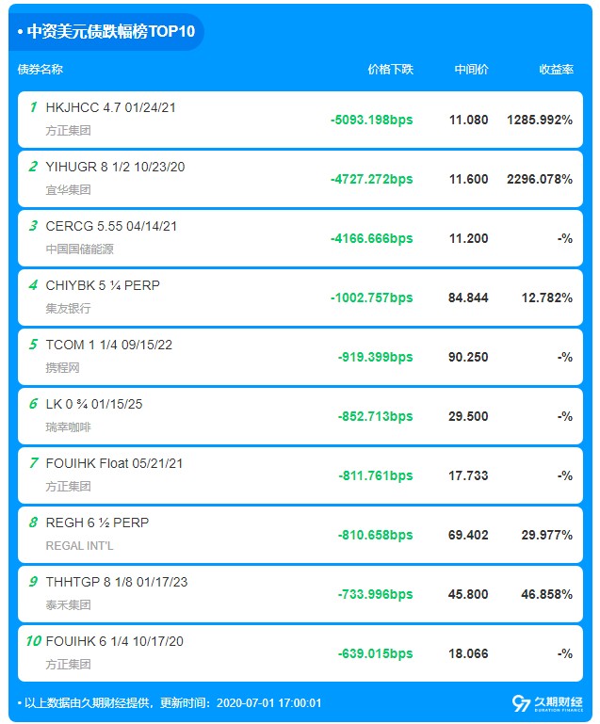
Task: Click the 中间价 column header
Action: pyautogui.click(x=471, y=70)
